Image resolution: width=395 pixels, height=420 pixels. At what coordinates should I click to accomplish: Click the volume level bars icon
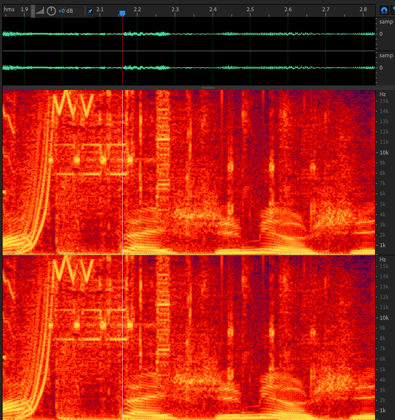[x=40, y=11]
